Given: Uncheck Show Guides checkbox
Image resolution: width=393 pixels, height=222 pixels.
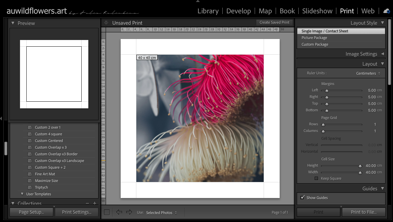Looking at the screenshot, I should pos(303,197).
